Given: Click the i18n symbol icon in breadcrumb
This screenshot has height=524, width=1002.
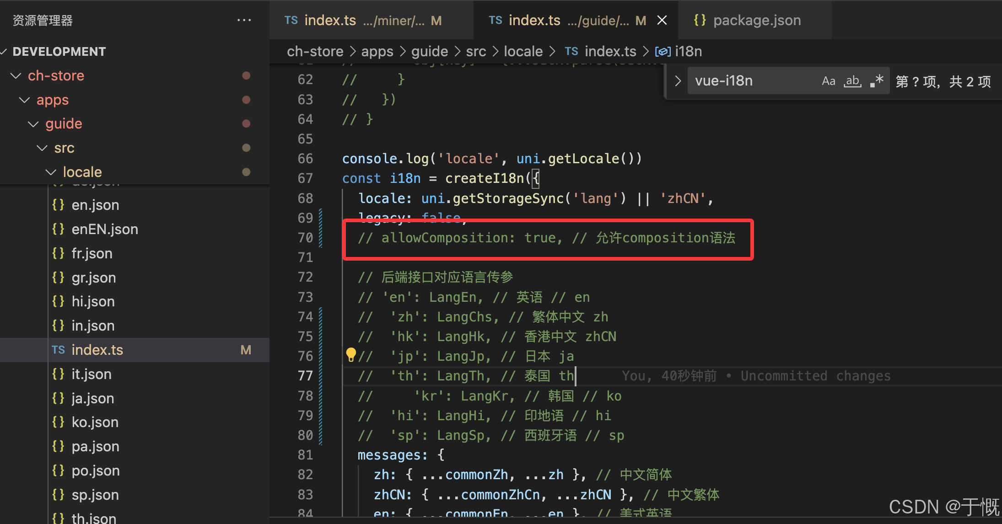Looking at the screenshot, I should click(663, 52).
